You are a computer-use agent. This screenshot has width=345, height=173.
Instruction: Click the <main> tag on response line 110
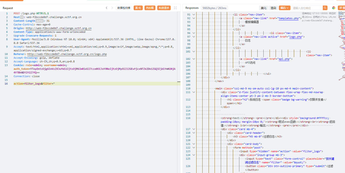tap(264, 88)
